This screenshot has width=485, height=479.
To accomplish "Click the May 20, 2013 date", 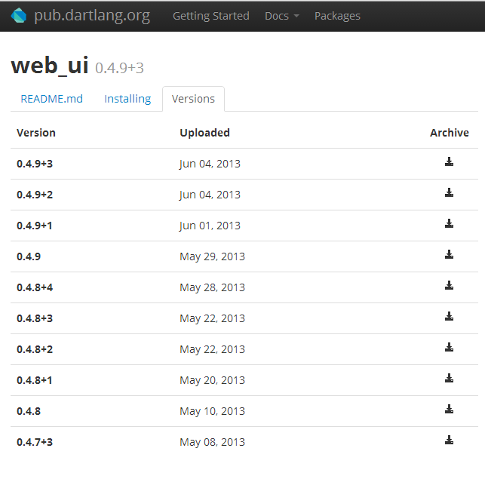I will pyautogui.click(x=212, y=380).
